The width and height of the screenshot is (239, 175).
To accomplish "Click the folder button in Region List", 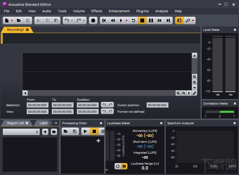I will pos(54,132).
